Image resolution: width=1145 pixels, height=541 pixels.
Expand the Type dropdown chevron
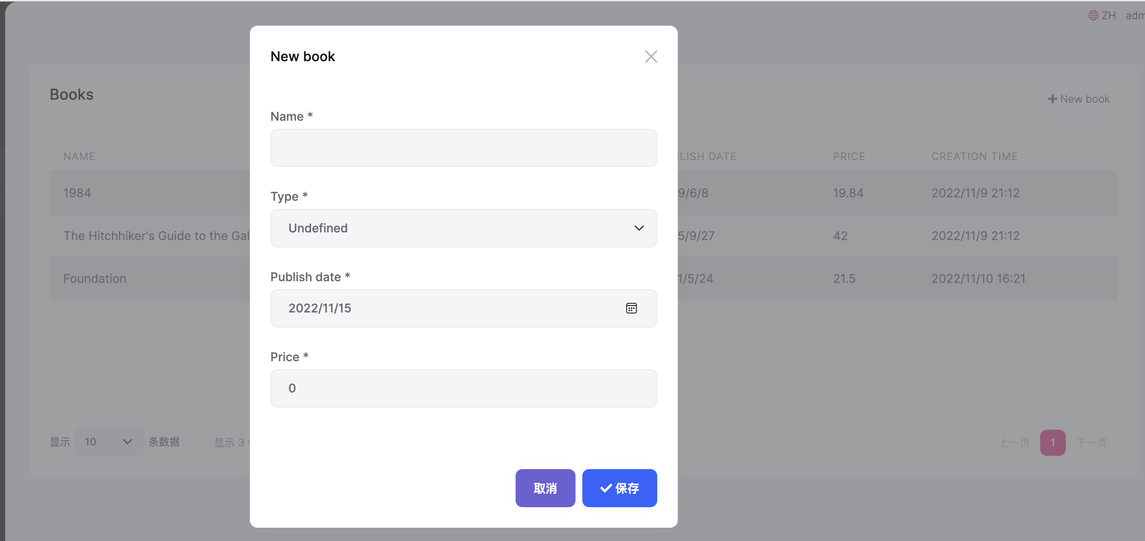point(639,228)
